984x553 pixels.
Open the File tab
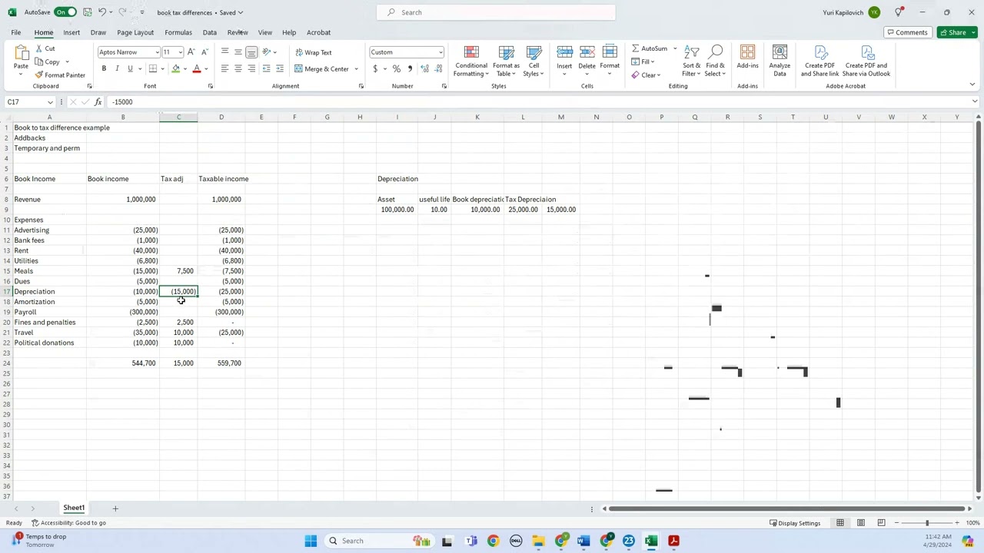point(15,32)
